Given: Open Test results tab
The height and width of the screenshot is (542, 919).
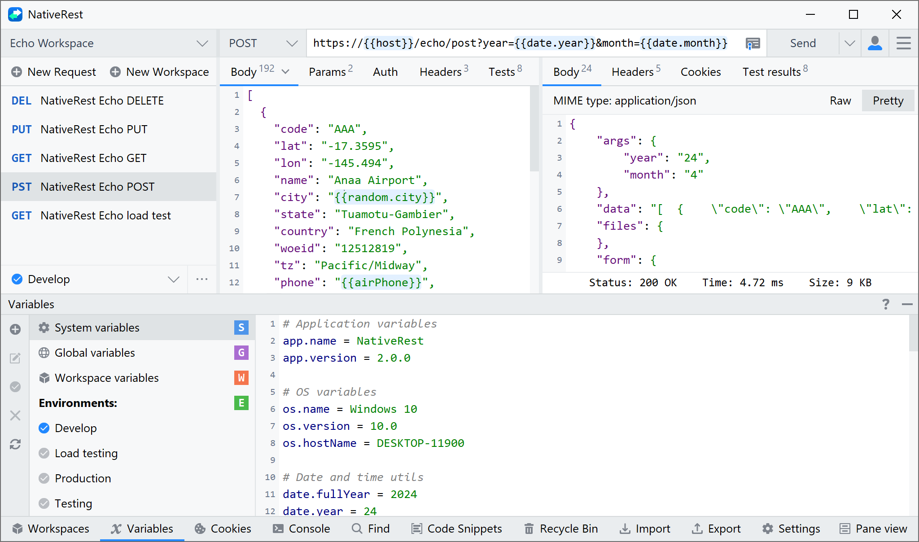Looking at the screenshot, I should (x=775, y=72).
